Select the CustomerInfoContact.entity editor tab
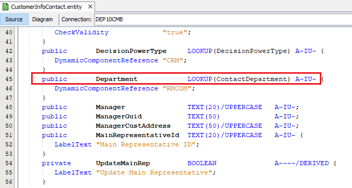The image size is (352, 188). coord(47,7)
